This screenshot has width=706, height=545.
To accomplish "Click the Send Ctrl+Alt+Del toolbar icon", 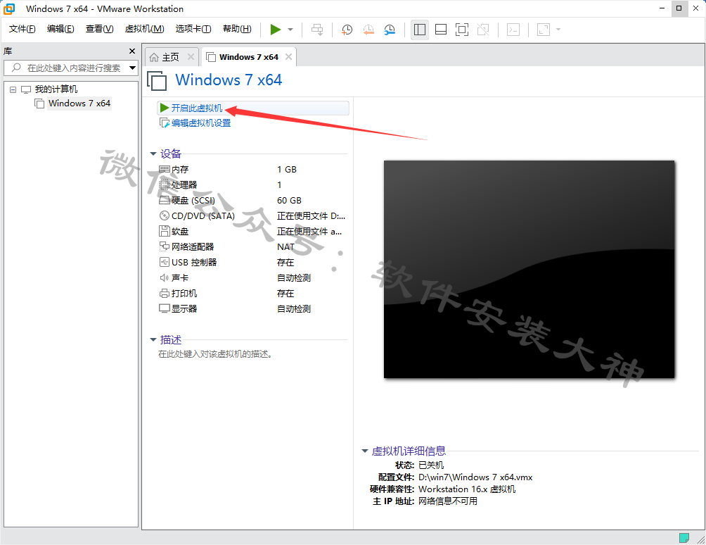I will click(x=317, y=30).
